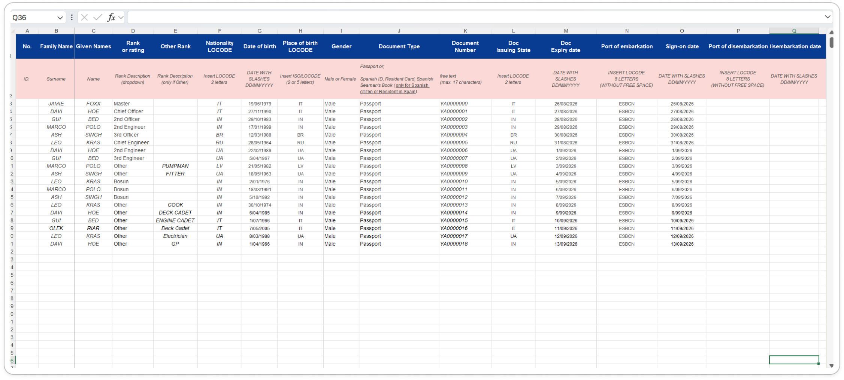Expand the function list chevron beside fx

pos(121,17)
